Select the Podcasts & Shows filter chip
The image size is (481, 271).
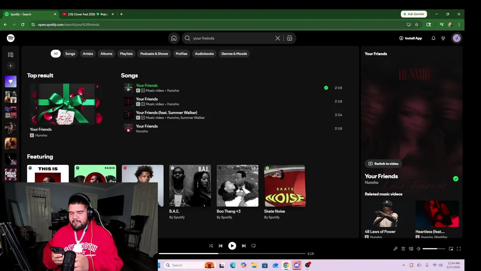(x=154, y=53)
